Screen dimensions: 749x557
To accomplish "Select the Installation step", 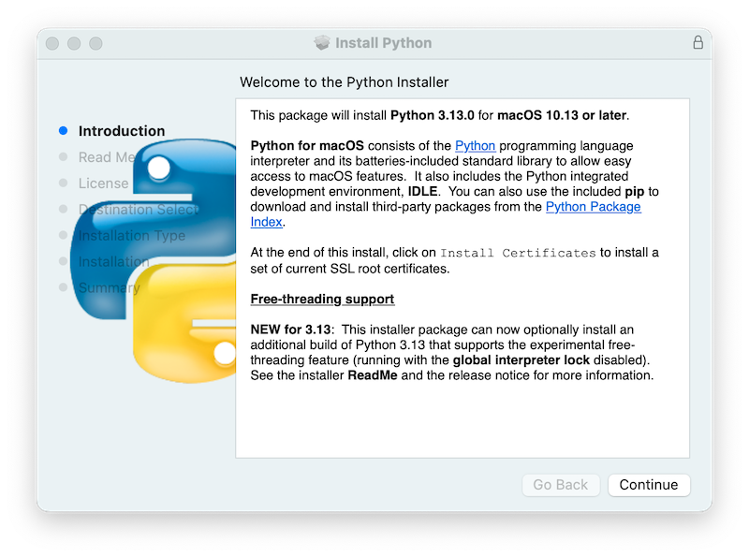I will click(112, 261).
